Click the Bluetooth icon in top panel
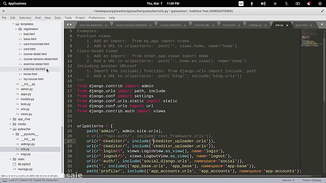The height and width of the screenshot is (183, 326). [286, 4]
